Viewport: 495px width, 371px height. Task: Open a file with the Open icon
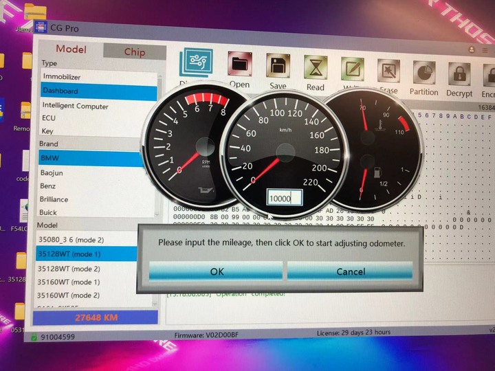tap(240, 64)
